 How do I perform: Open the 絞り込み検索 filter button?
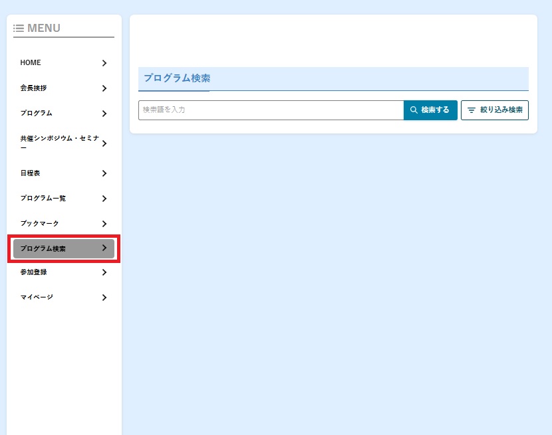(x=495, y=110)
